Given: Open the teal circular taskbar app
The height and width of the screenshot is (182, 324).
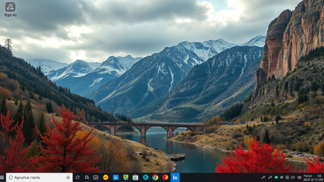Looking at the screenshot, I should (146, 177).
